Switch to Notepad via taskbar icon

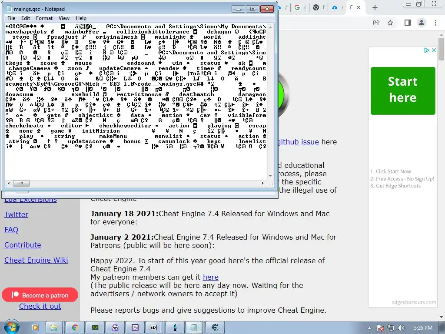tap(194, 327)
